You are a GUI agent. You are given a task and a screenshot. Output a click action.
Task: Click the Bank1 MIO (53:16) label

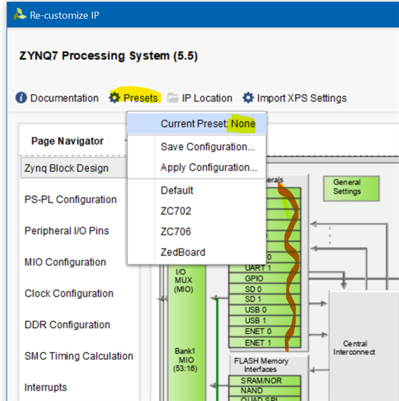pyautogui.click(x=186, y=360)
